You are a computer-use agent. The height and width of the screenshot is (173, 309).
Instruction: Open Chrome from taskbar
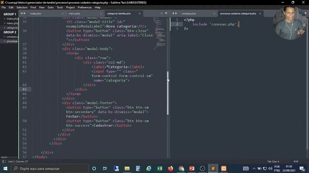[182, 169]
